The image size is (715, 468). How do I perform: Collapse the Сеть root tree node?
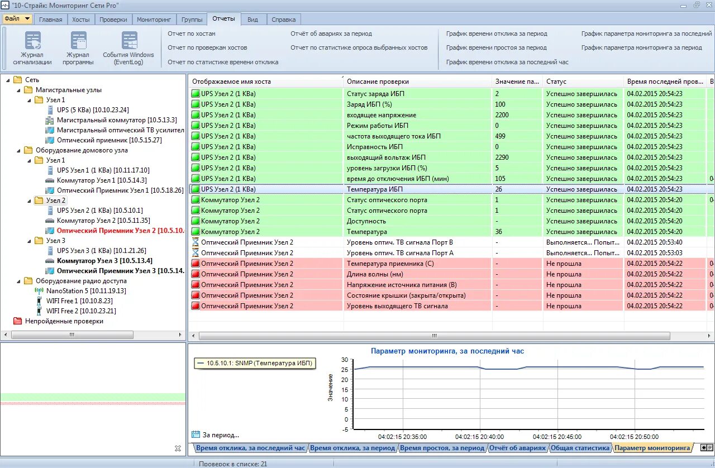8,80
